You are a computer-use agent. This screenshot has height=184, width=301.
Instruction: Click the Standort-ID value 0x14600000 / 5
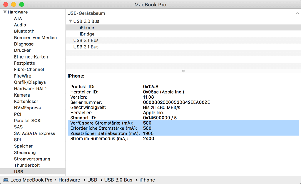point(160,118)
